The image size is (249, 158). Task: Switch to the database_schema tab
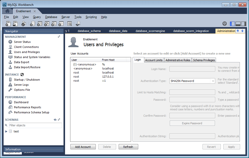(89, 31)
